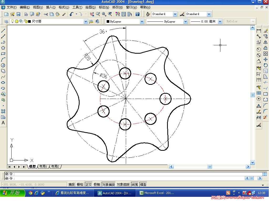This screenshot has width=269, height=201.
Task: Click the Radius dimension tool
Action: coord(259,49)
